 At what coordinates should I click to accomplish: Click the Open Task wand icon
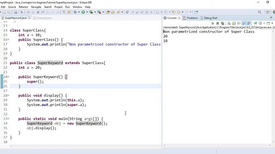[x=118, y=12]
